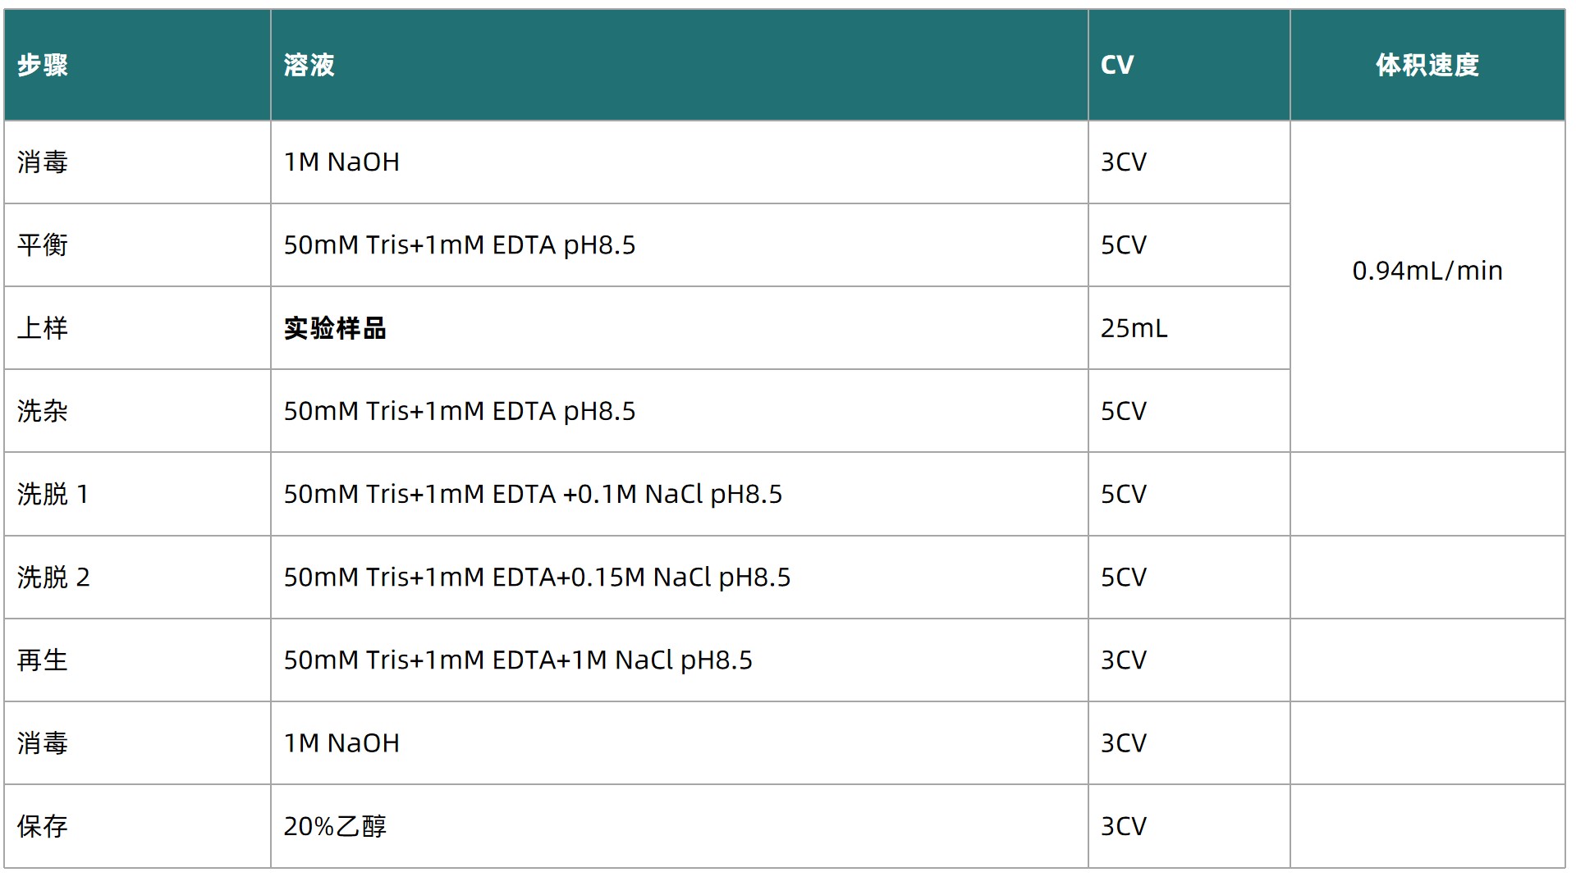Click the CV column header
This screenshot has width=1576, height=886.
[x=1117, y=65]
